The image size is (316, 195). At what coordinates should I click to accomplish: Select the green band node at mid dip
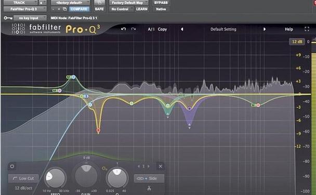(131, 103)
